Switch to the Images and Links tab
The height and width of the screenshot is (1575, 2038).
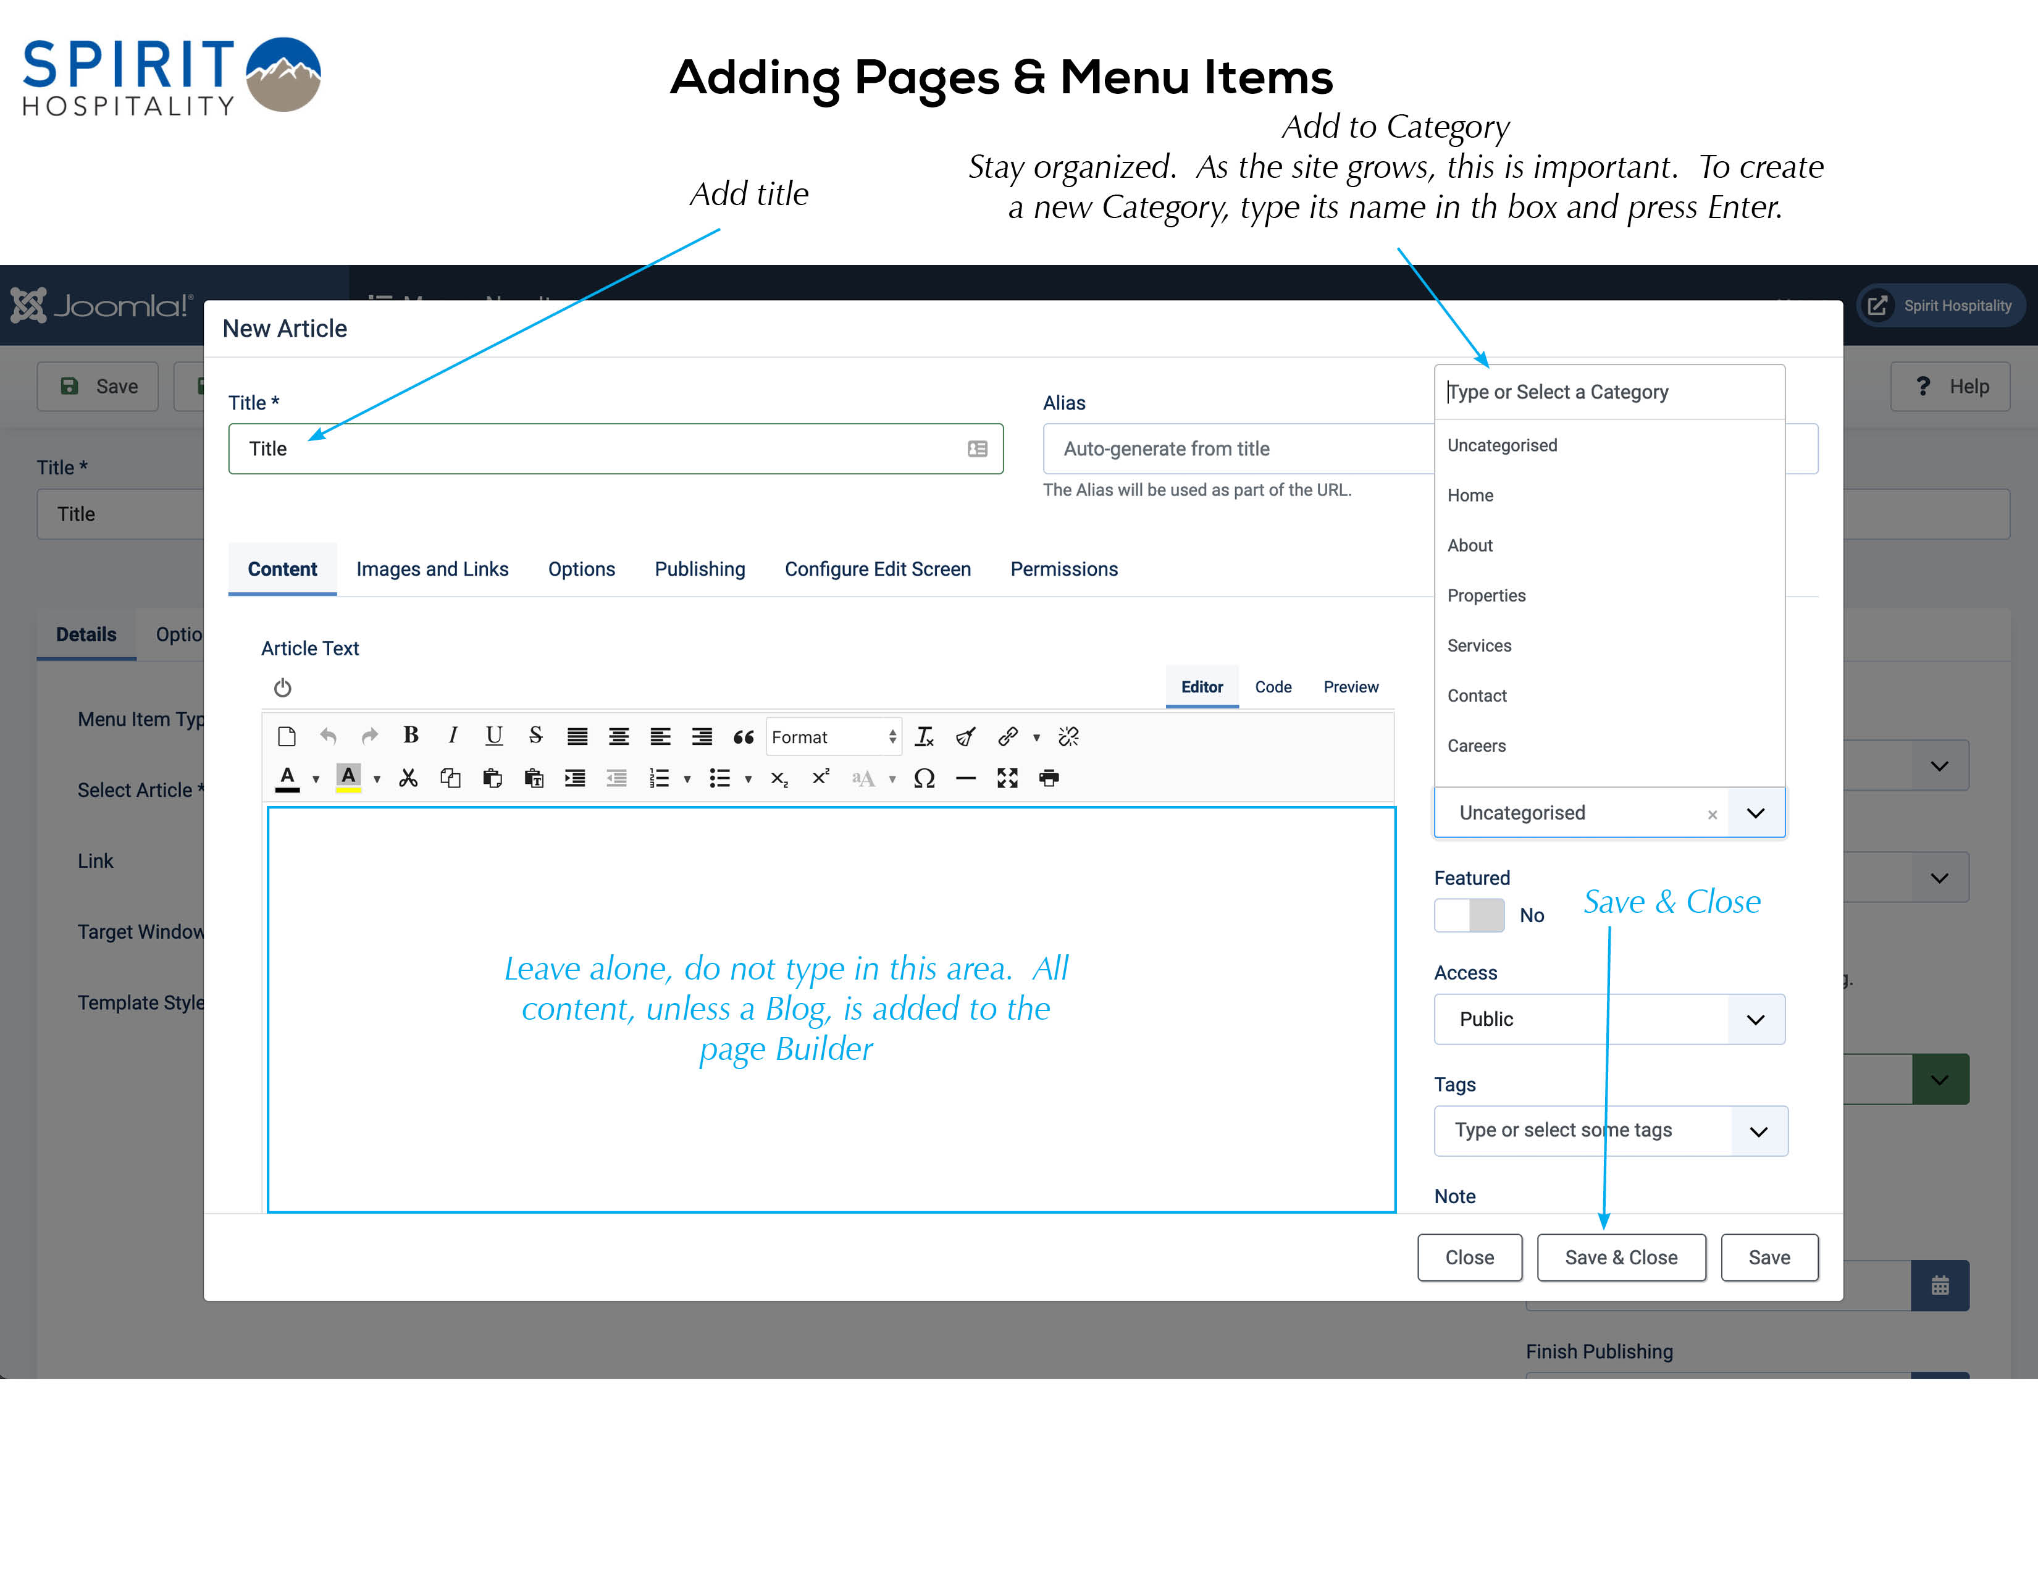click(432, 569)
